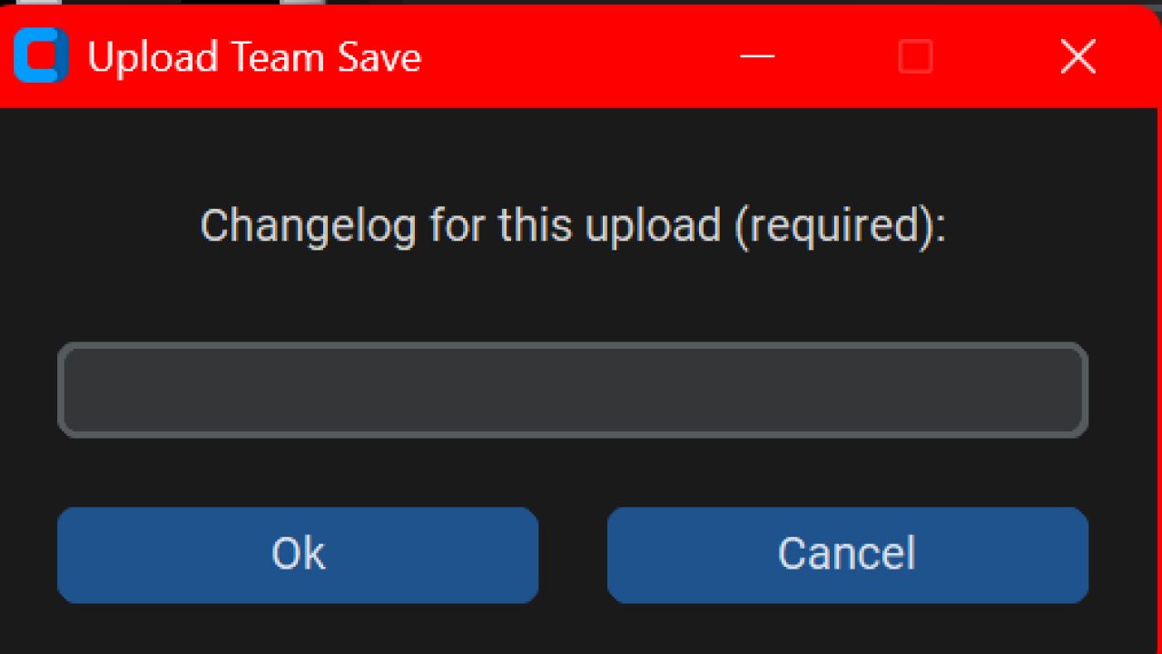The width and height of the screenshot is (1162, 654).
Task: Click the minimize dash icon
Action: point(758,57)
